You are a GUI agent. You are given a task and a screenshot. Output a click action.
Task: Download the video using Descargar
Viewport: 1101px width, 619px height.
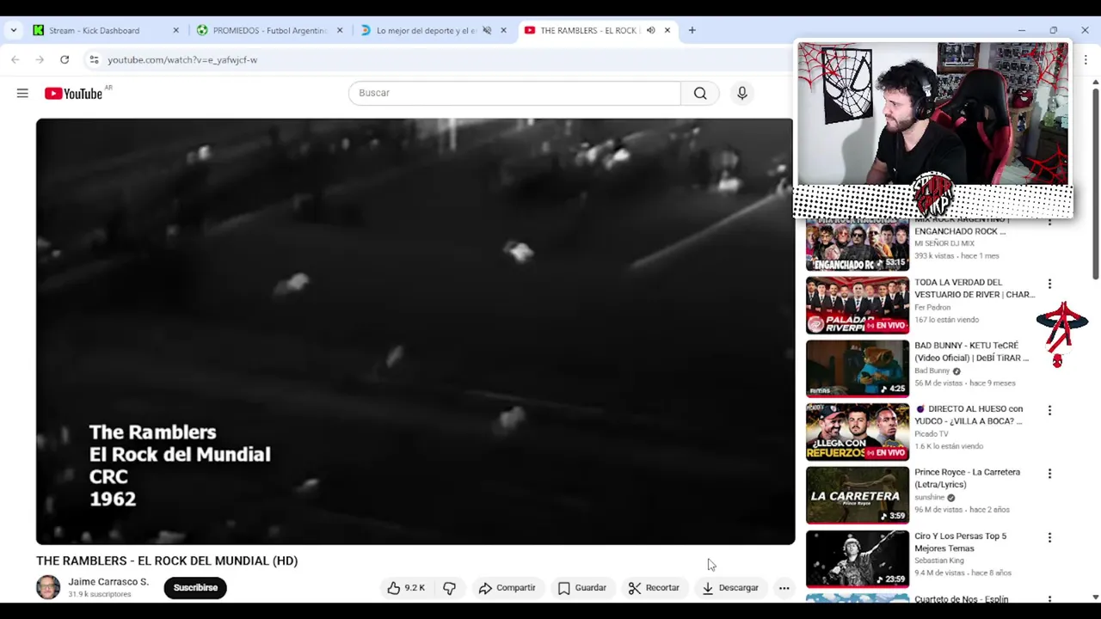click(x=730, y=588)
